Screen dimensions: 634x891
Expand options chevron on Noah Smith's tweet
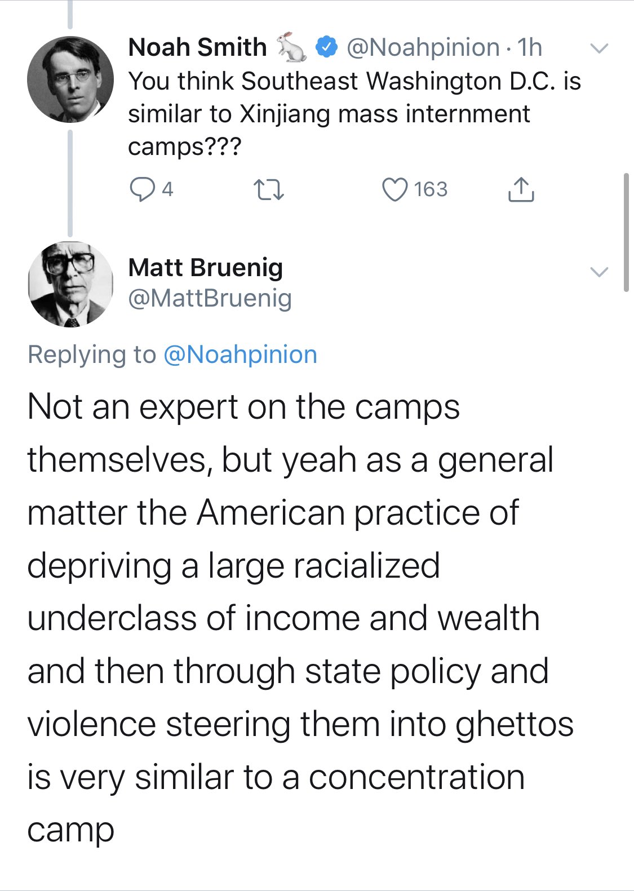click(599, 48)
